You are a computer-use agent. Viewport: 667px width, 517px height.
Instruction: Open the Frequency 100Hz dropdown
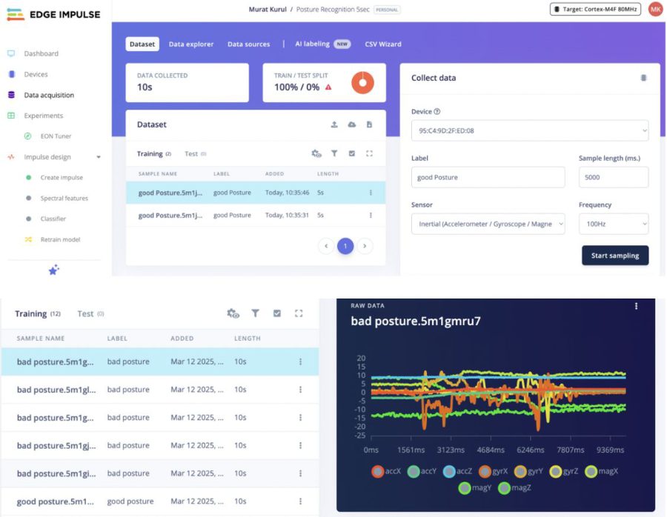(x=614, y=224)
